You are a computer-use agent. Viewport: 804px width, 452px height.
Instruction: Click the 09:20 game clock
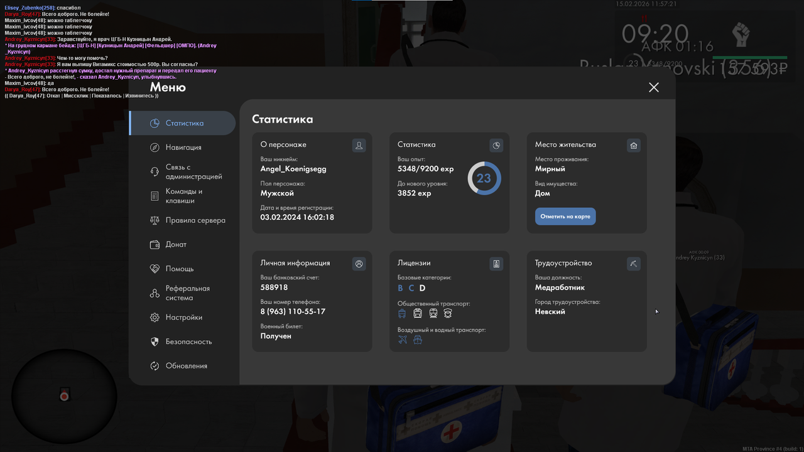tap(655, 33)
